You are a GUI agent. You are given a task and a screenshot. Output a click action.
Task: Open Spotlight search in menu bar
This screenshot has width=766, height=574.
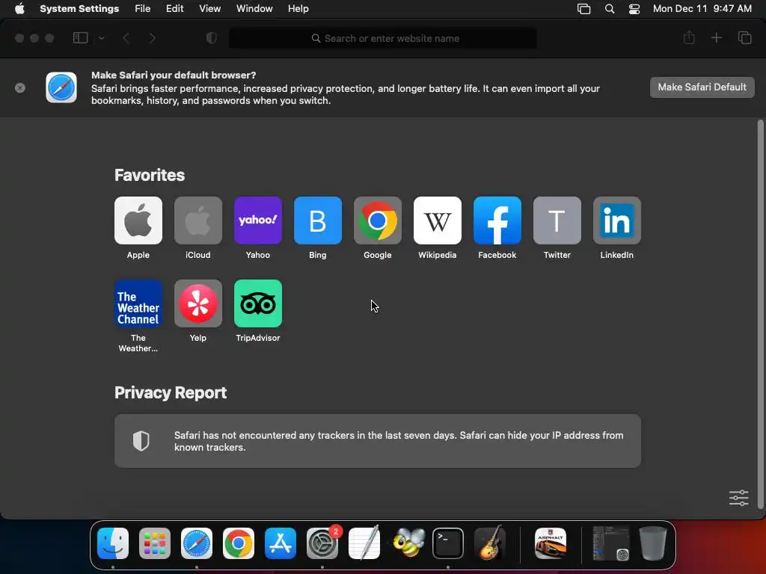click(609, 9)
